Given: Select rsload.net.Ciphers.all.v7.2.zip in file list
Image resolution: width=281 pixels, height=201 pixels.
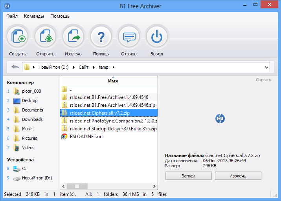Looking at the screenshot, I should tap(109, 113).
